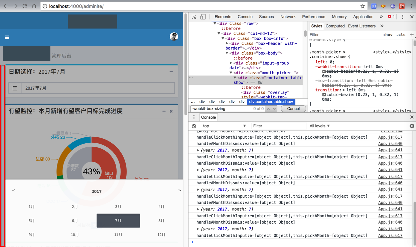Expand the transition shorthand property triangle
This screenshot has height=247, width=416.
click(x=343, y=90)
